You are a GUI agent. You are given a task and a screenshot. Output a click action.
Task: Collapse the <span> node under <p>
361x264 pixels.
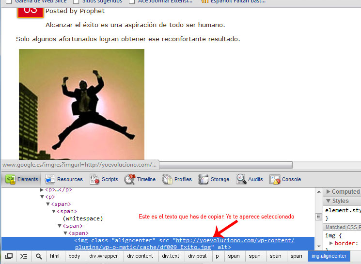click(x=48, y=204)
